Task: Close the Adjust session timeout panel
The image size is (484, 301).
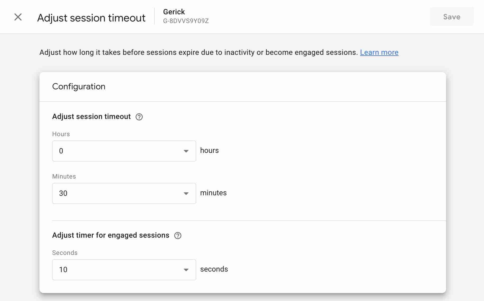Action: (x=18, y=17)
